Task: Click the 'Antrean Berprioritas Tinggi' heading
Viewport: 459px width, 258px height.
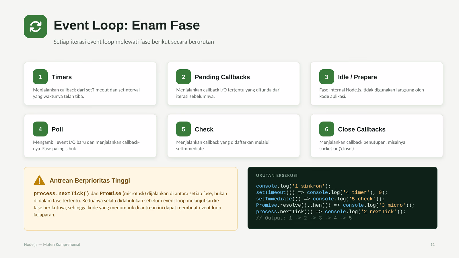Action: pos(90,181)
